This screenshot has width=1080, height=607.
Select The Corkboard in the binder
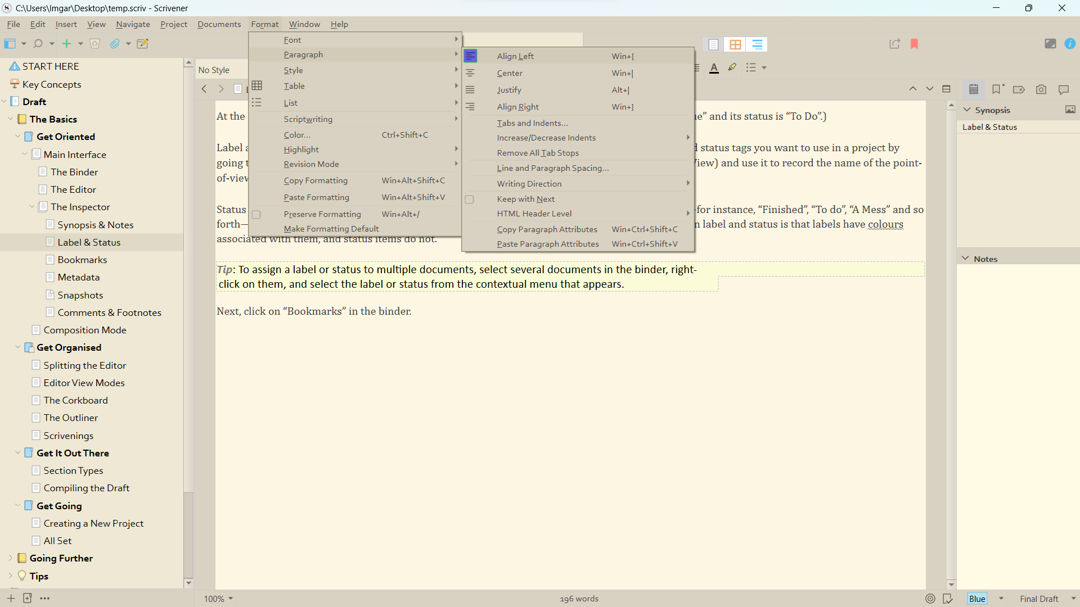(x=75, y=400)
